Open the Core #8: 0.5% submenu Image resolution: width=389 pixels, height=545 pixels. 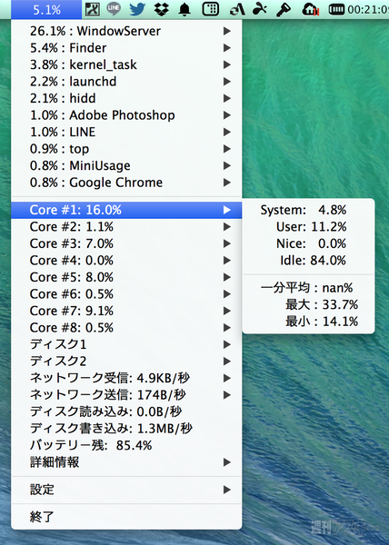point(126,328)
